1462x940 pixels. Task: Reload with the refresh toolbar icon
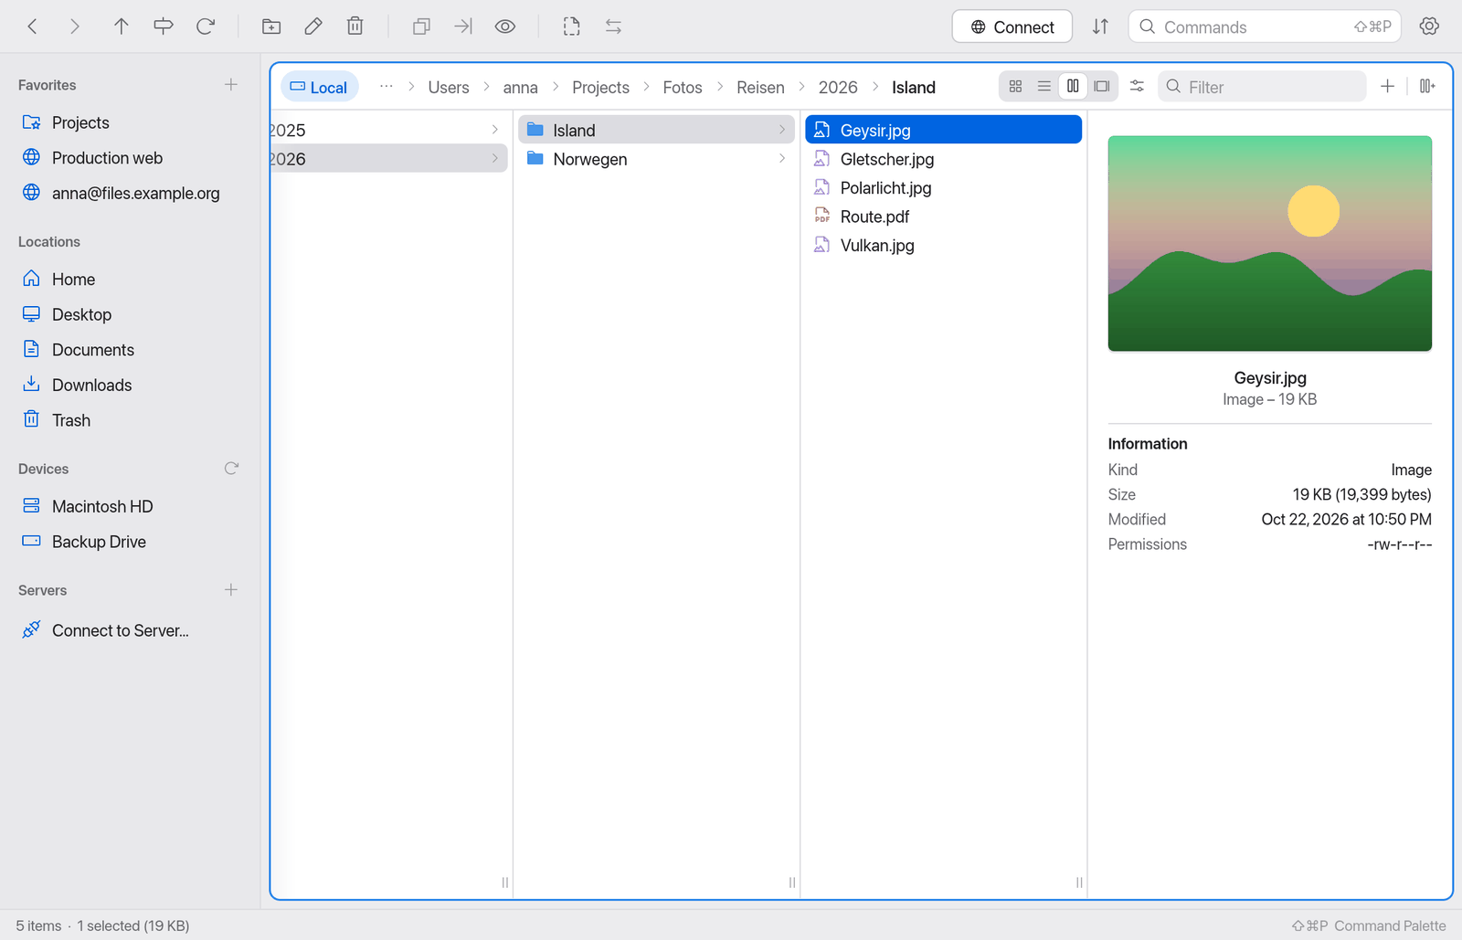point(206,26)
